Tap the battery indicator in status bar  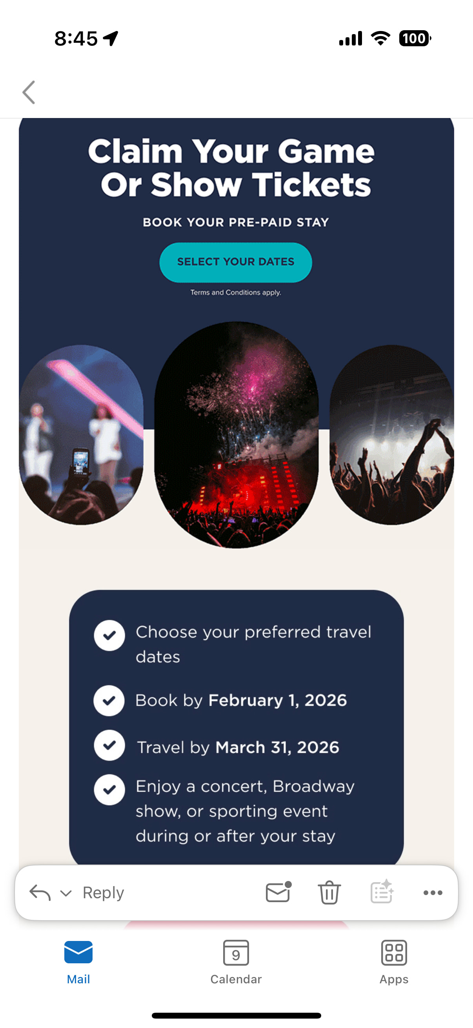pos(414,39)
